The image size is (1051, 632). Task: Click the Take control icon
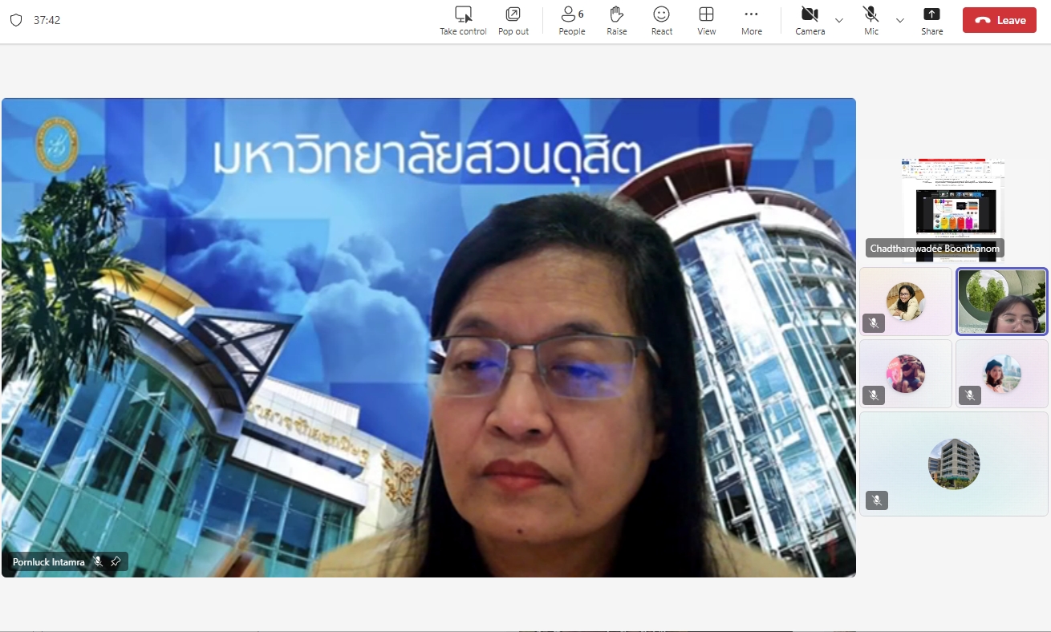click(463, 14)
